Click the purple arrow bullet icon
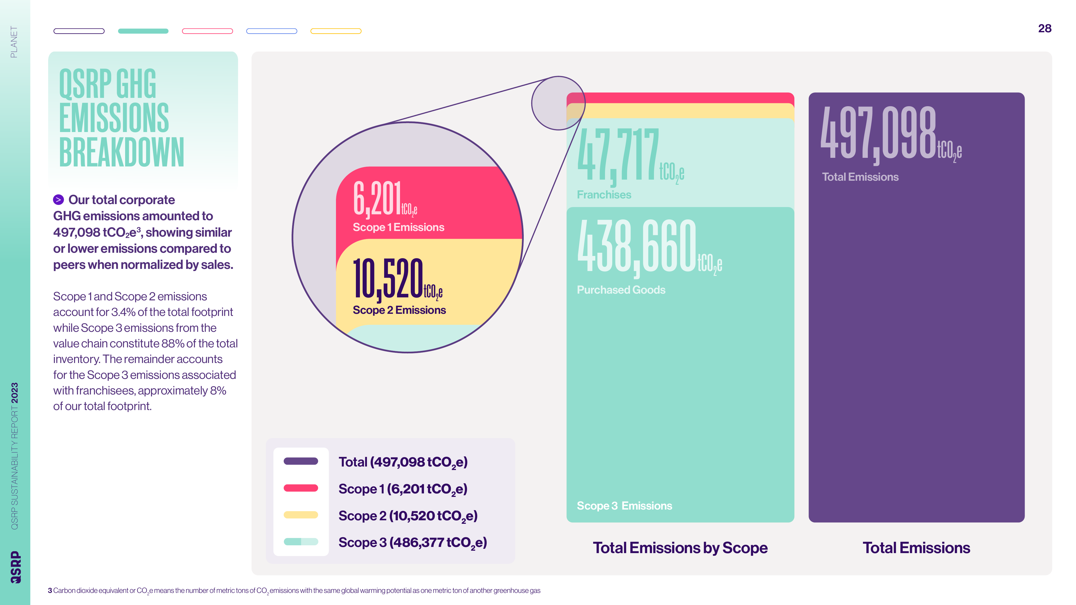Screen dimensions: 1076x605 click(58, 200)
